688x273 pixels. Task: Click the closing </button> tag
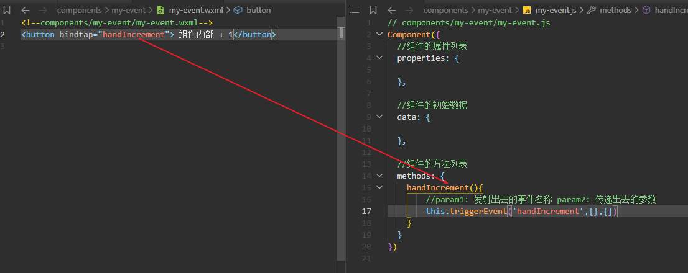coord(254,34)
